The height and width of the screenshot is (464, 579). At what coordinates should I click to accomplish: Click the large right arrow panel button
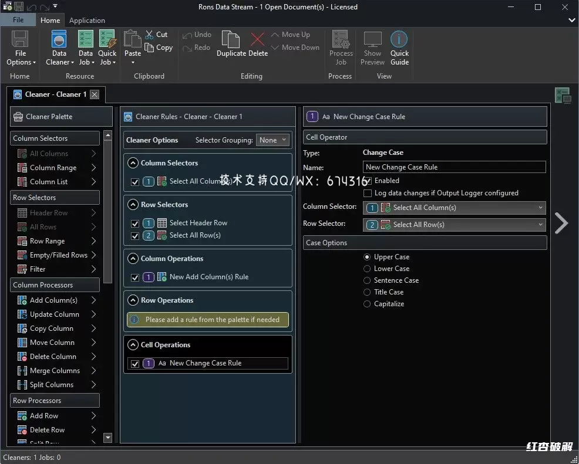click(x=561, y=223)
